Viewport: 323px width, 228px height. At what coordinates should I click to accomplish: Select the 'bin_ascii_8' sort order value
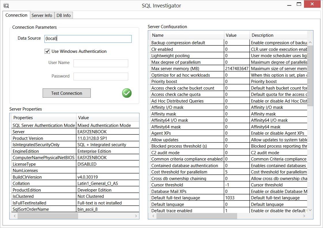click(108, 209)
